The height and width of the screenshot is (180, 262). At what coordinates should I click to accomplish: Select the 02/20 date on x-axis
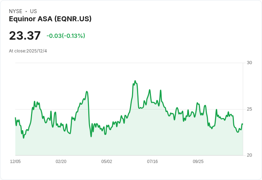click(x=61, y=161)
